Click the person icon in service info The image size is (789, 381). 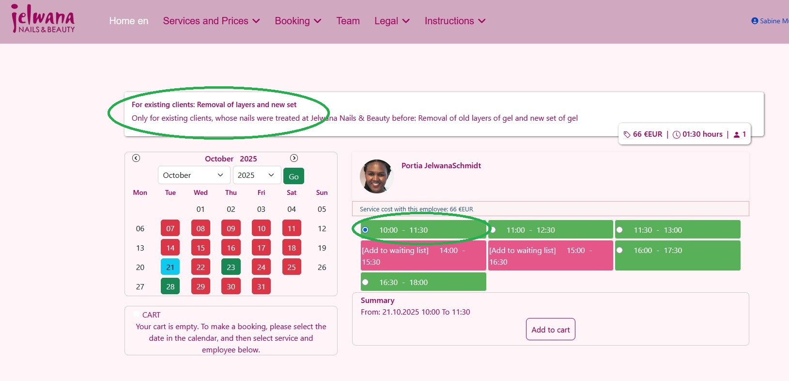(x=737, y=135)
